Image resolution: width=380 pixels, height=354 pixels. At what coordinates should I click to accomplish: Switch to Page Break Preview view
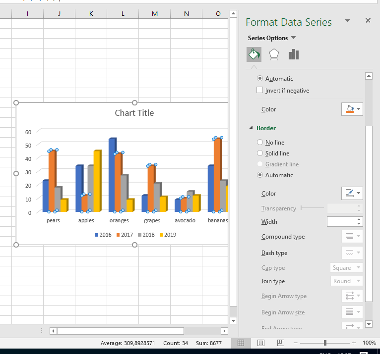click(280, 343)
